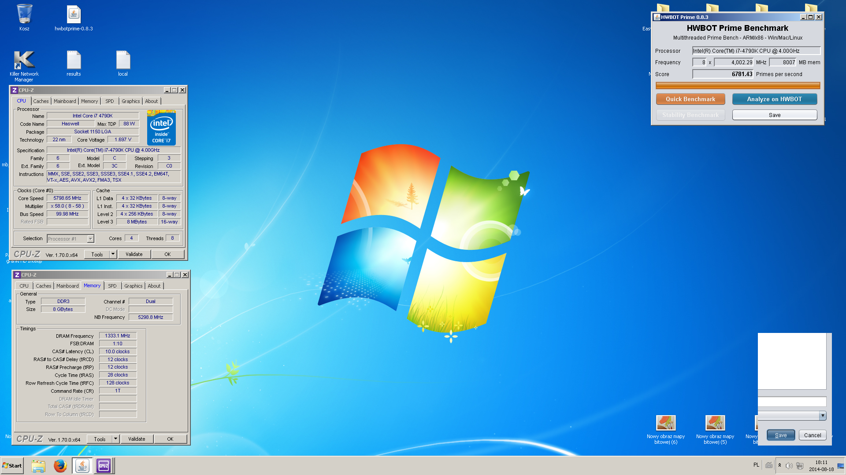The height and width of the screenshot is (475, 846).
Task: Click the CPU-Z title icon in Memory window
Action: click(x=17, y=275)
